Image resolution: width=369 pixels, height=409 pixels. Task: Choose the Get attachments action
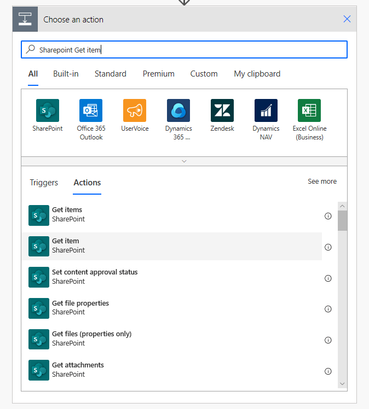(172, 370)
